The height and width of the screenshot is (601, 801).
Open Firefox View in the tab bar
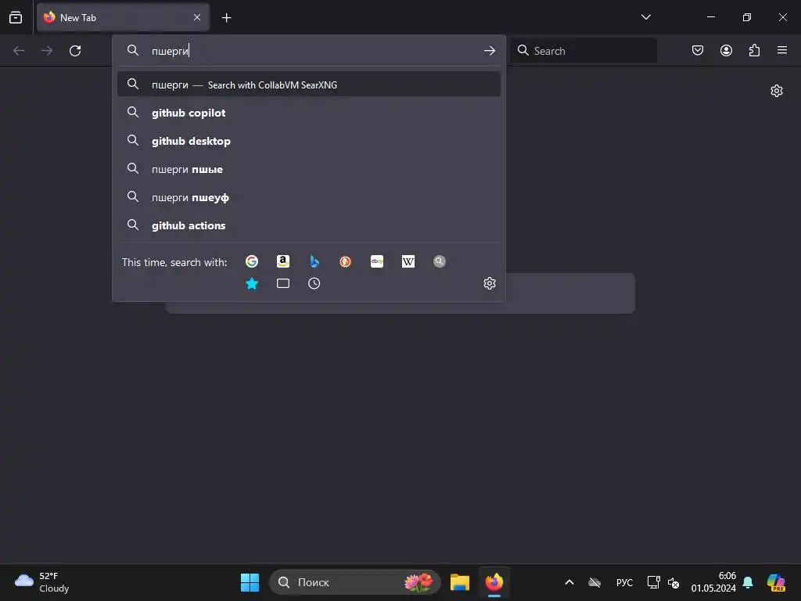click(x=16, y=17)
